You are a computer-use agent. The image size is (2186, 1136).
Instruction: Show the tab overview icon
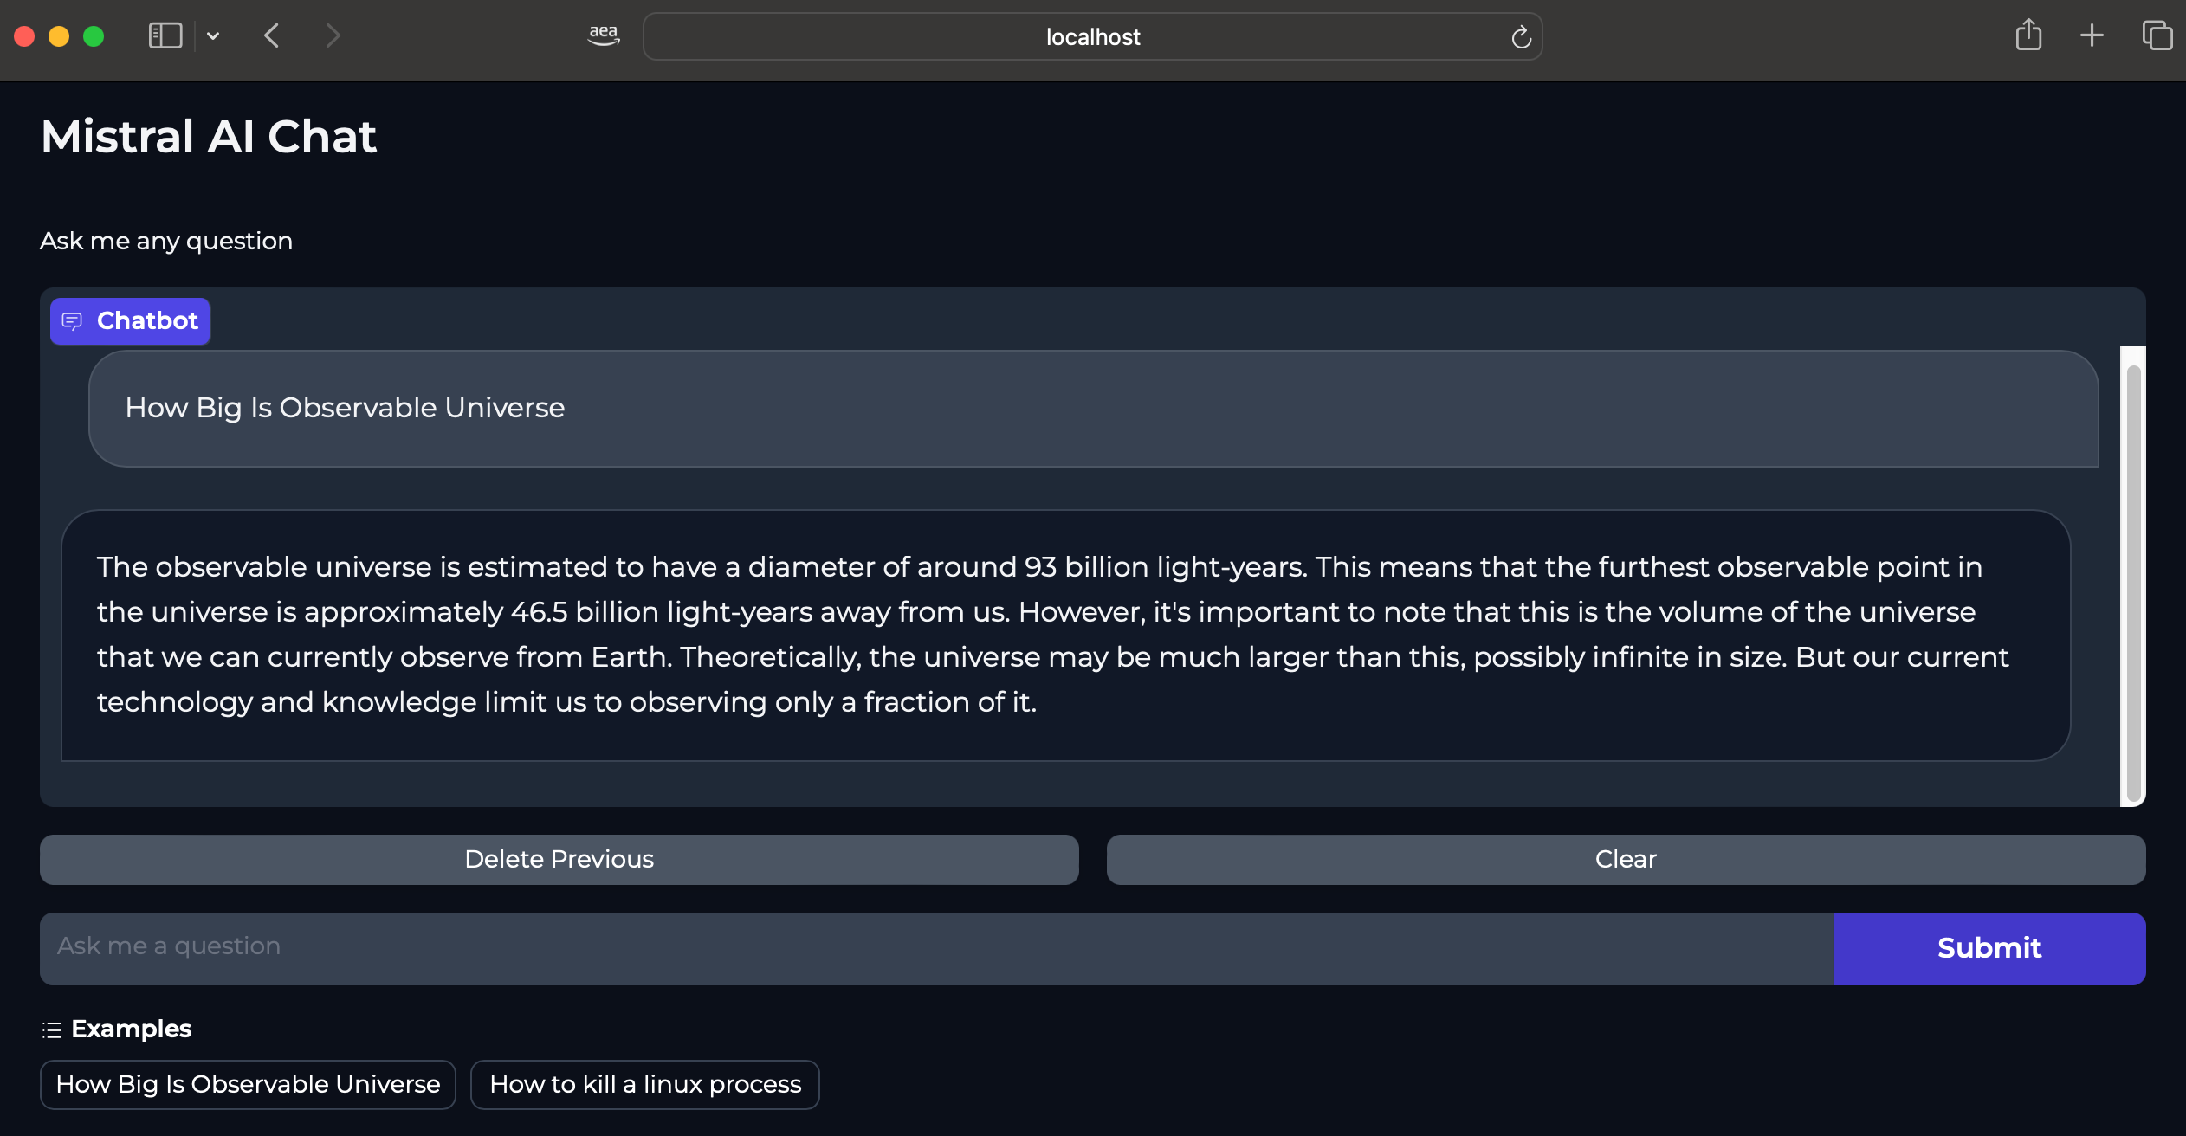[2157, 35]
